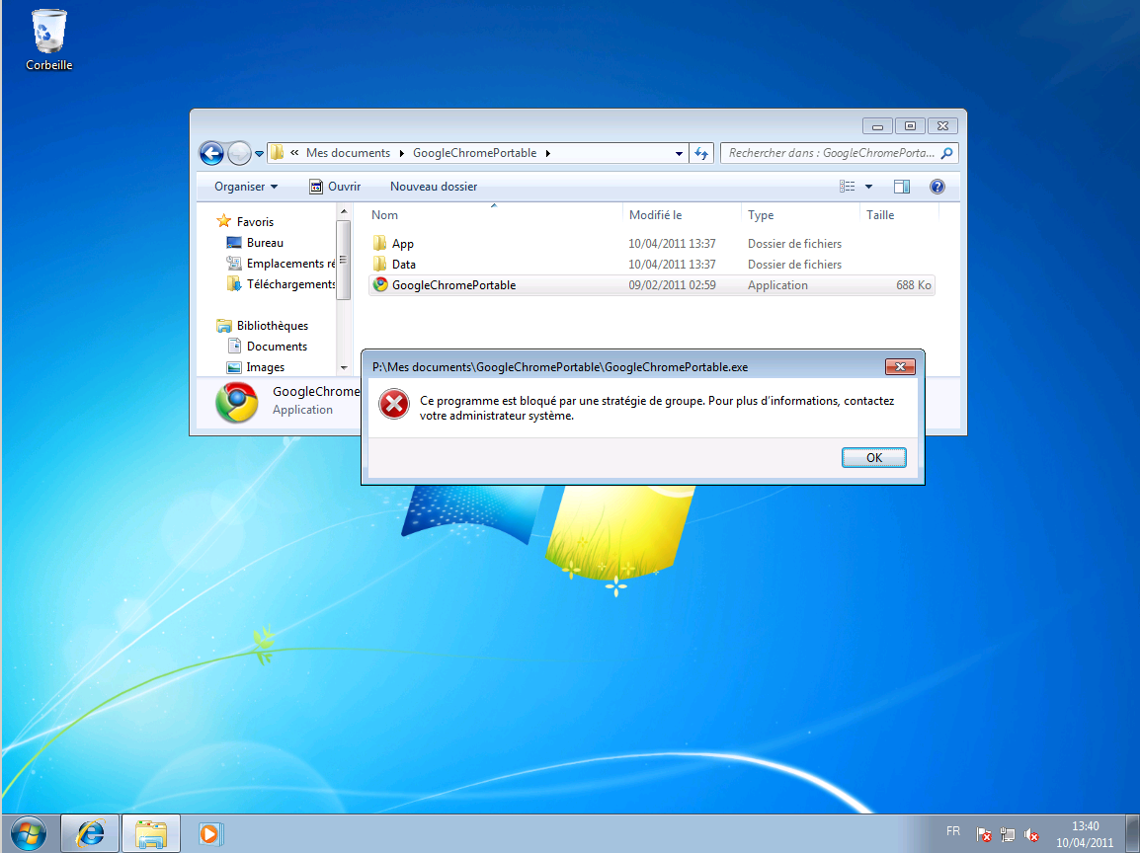Click the Back arrow in Explorer

211,153
